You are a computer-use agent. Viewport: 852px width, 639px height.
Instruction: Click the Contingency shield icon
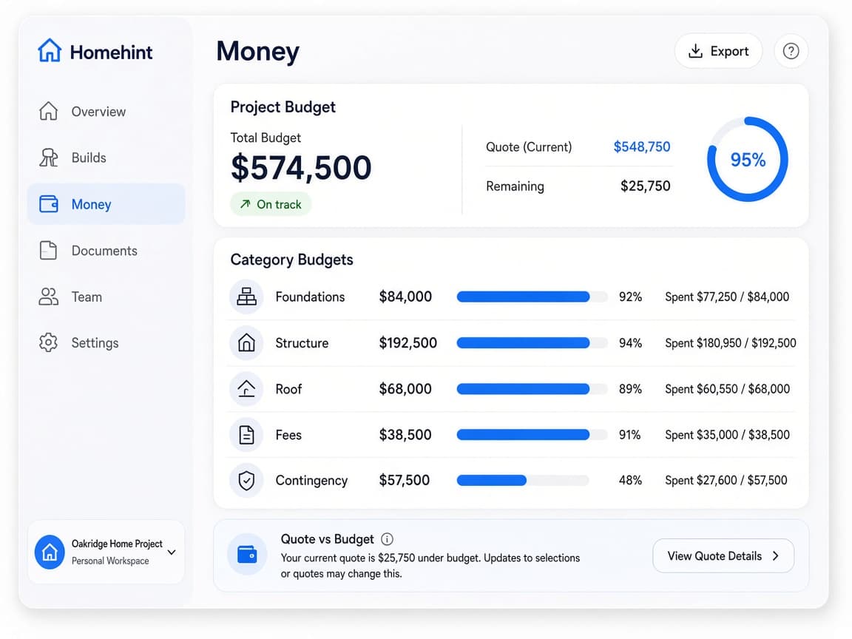(x=247, y=480)
